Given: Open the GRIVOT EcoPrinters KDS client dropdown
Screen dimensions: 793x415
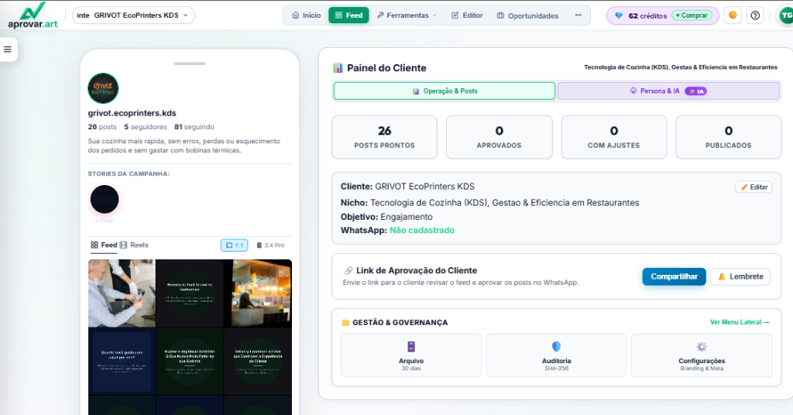Looking at the screenshot, I should (x=133, y=15).
